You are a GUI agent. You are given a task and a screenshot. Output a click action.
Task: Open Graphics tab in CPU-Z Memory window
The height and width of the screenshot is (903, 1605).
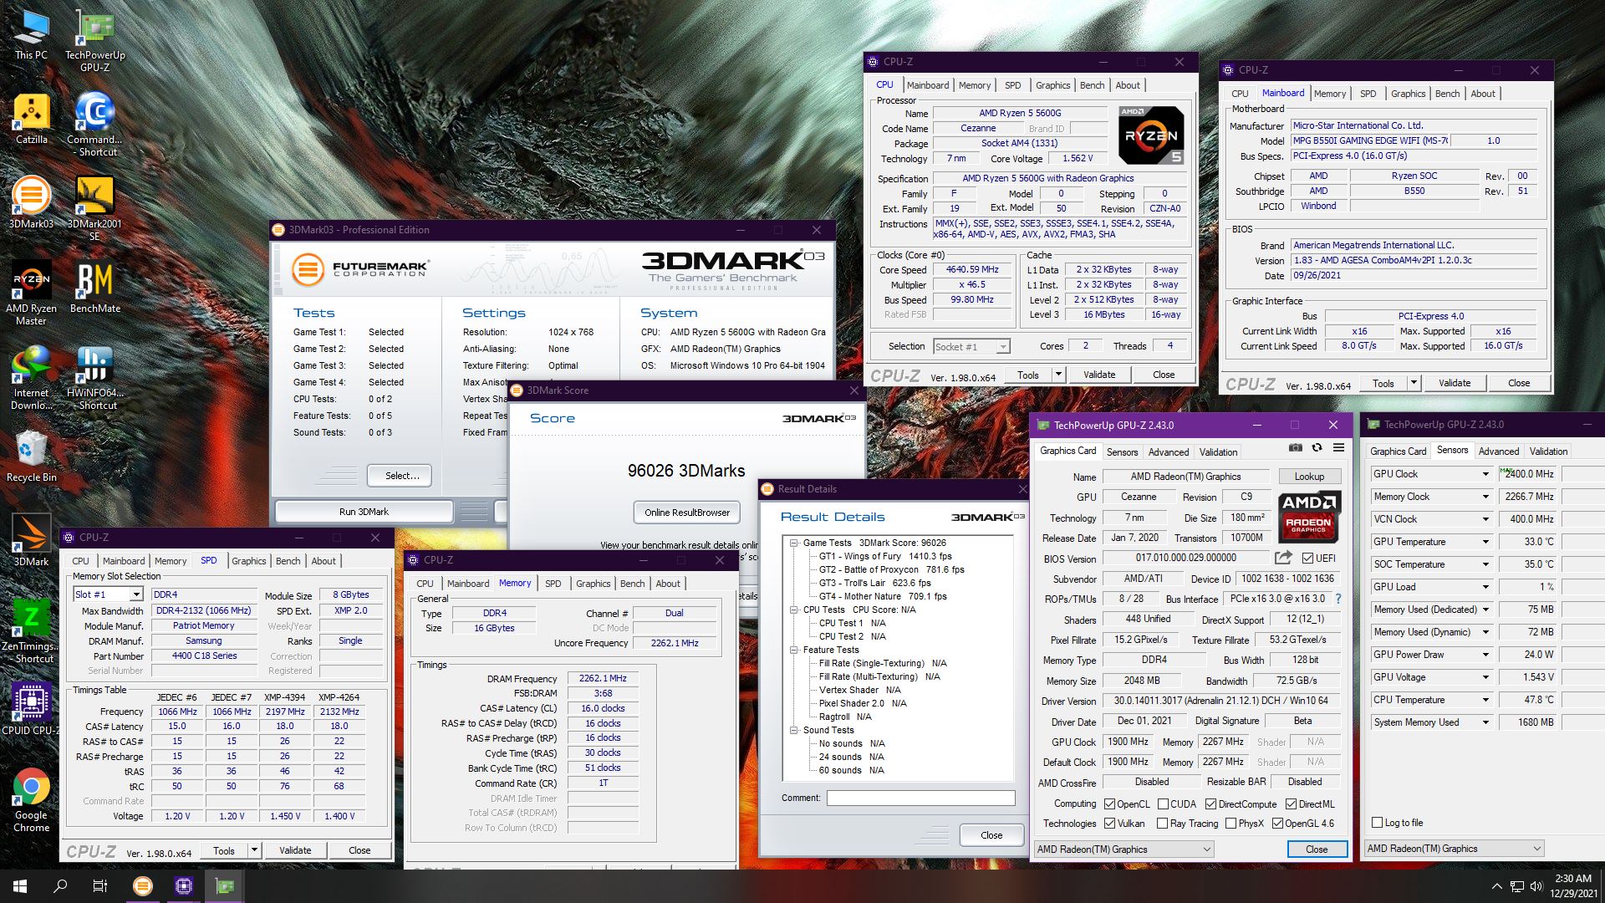593,584
